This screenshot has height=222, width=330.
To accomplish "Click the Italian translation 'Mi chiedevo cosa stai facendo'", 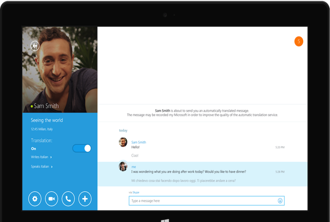I will point(184,181).
